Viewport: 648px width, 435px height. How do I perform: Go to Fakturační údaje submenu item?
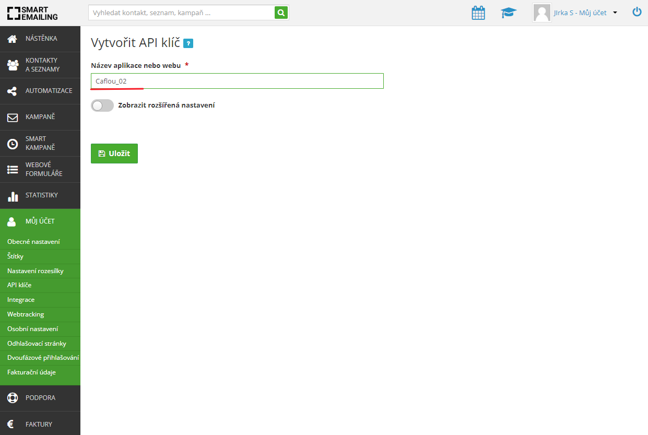point(31,372)
